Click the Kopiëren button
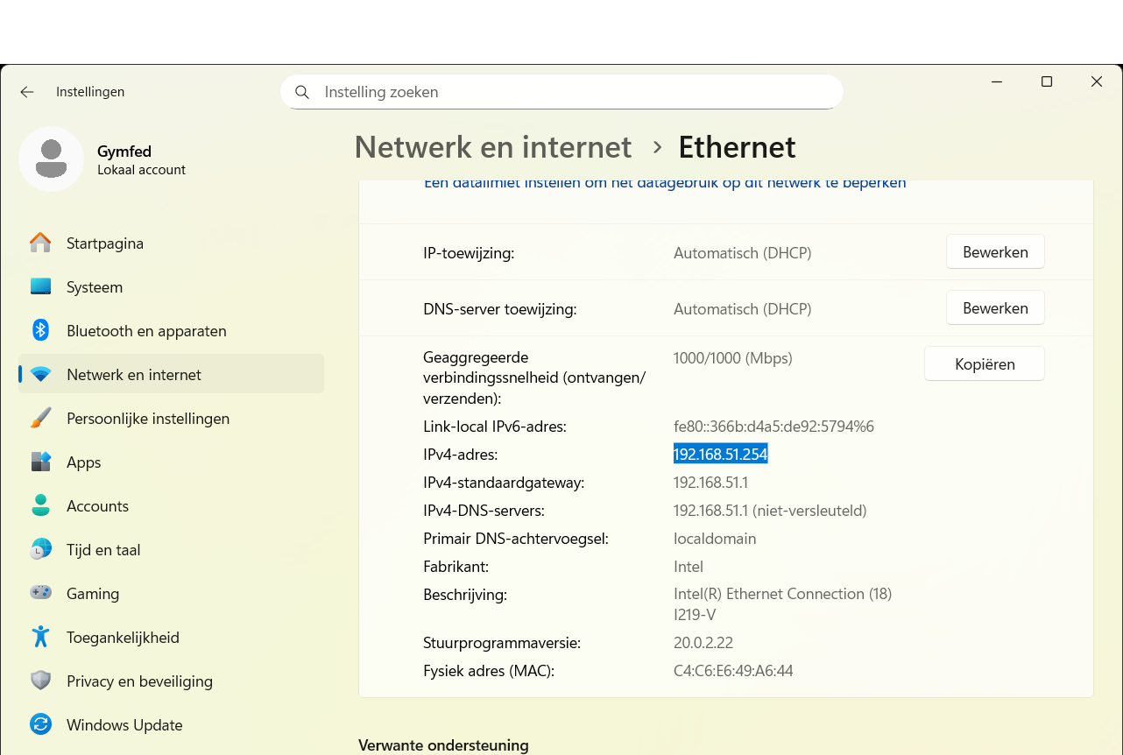1123x755 pixels. (x=984, y=363)
